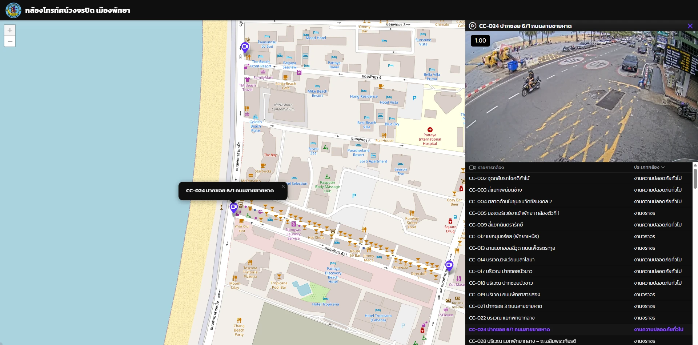Expand the camera type filter dropdown

(649, 167)
